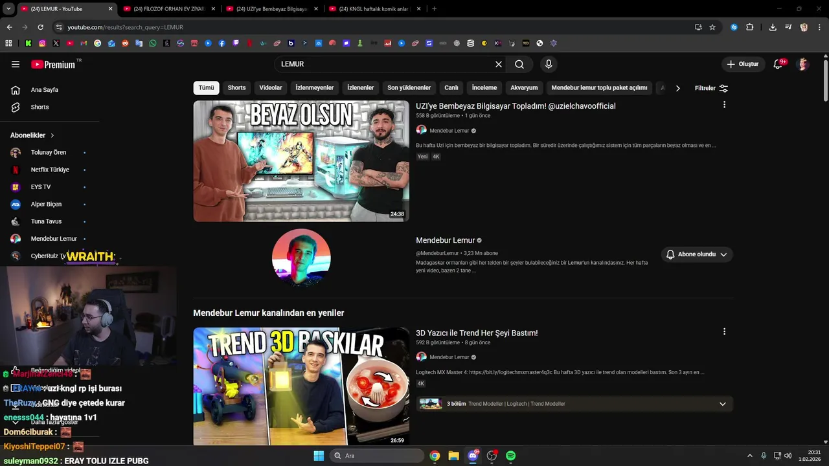Open 3D Yazıcı ile Trend video title
Image resolution: width=829 pixels, height=466 pixels.
click(477, 333)
